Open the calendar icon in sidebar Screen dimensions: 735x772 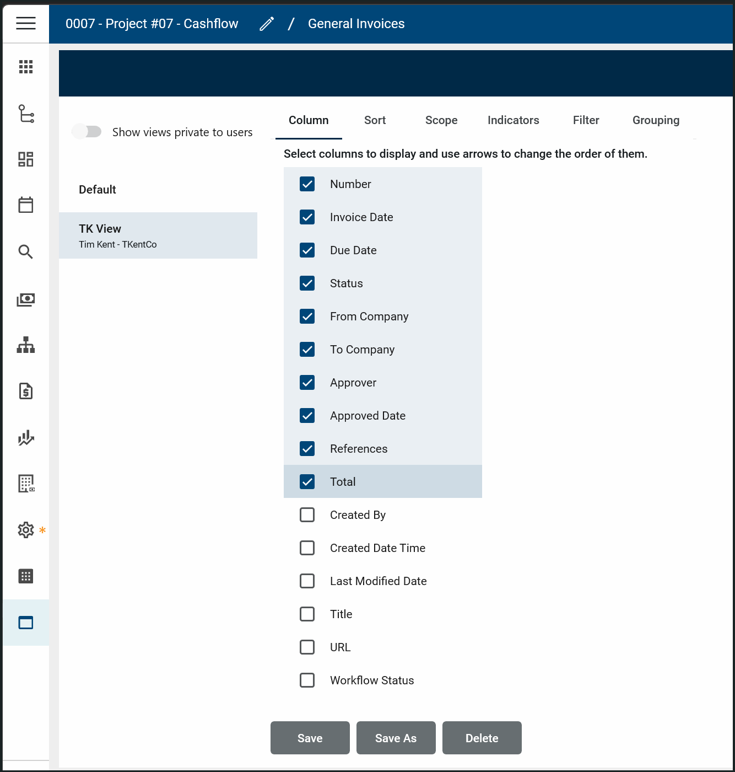[x=26, y=205]
